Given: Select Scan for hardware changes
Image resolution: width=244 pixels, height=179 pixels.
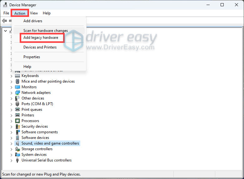Looking at the screenshot, I should (45, 31).
